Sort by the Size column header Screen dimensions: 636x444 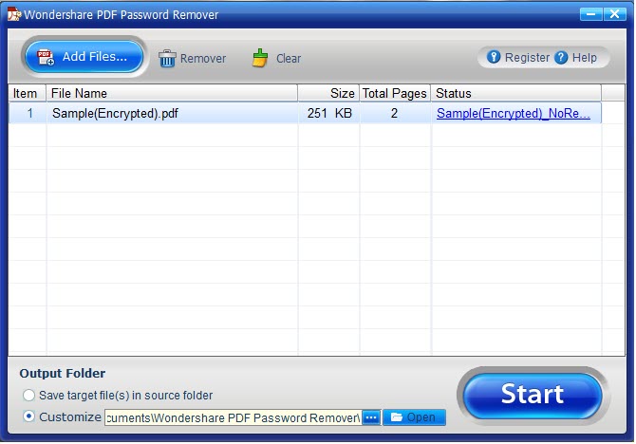pyautogui.click(x=328, y=93)
